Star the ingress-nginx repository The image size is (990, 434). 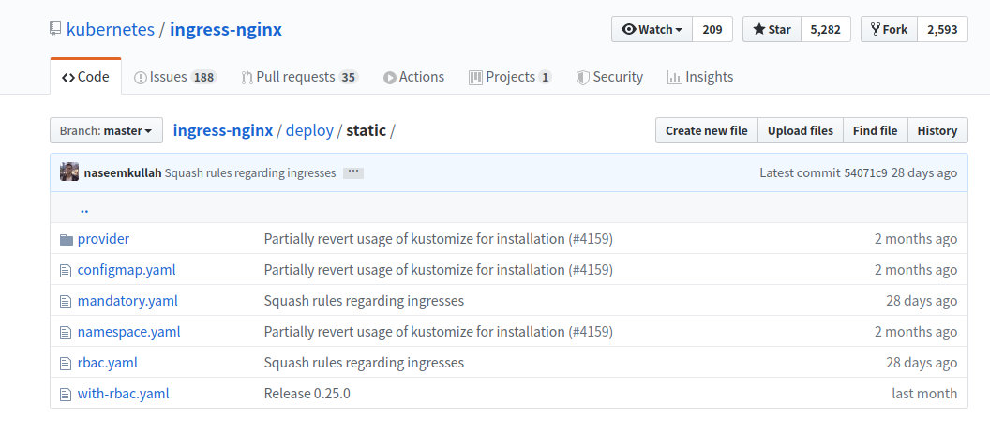[x=772, y=29]
